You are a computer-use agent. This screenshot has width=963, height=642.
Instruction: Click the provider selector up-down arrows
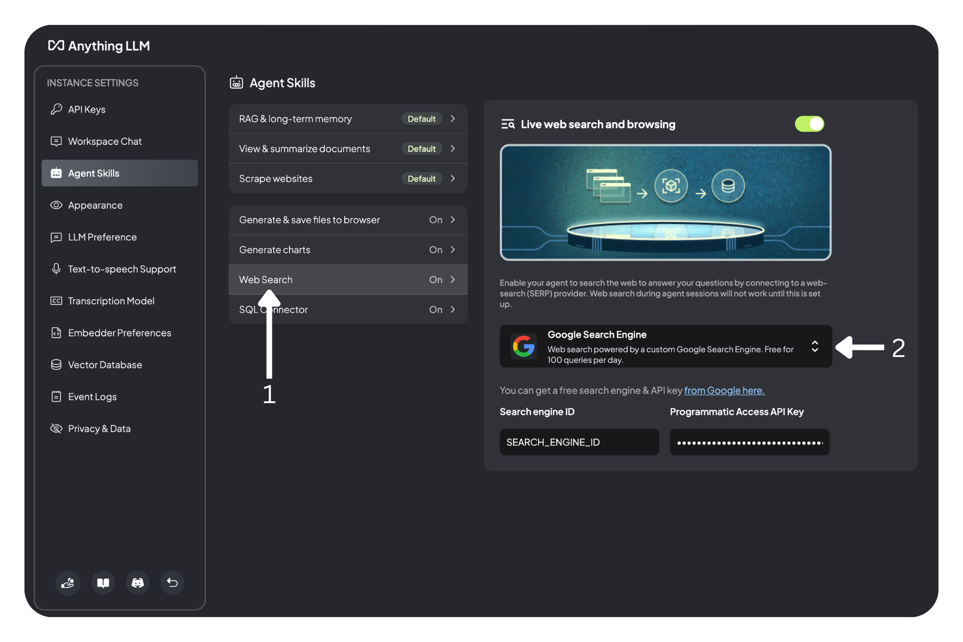point(815,347)
